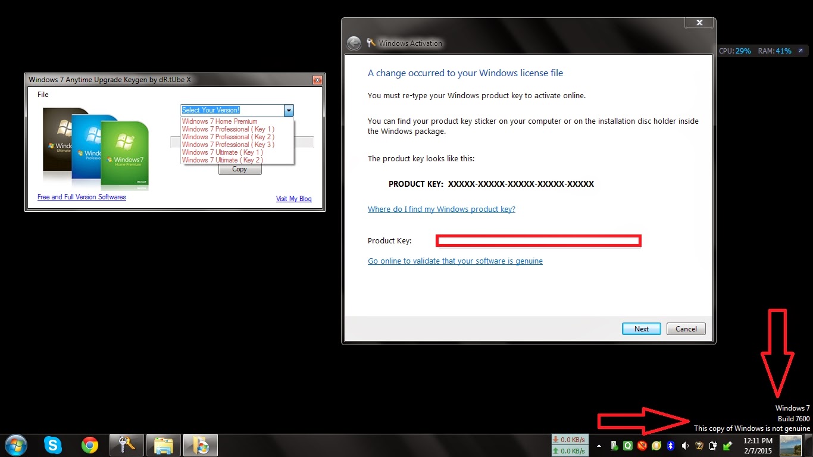The height and width of the screenshot is (457, 813).
Task: Collapse the version dropdown with its arrow
Action: [x=289, y=110]
